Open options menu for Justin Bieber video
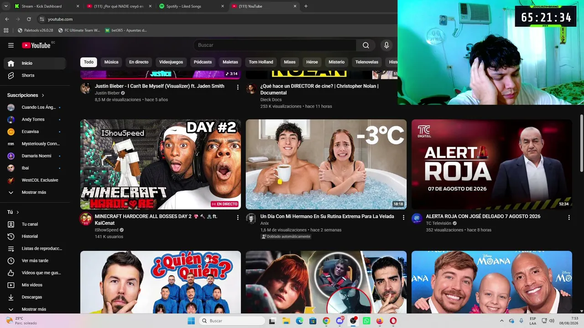 pyautogui.click(x=238, y=87)
